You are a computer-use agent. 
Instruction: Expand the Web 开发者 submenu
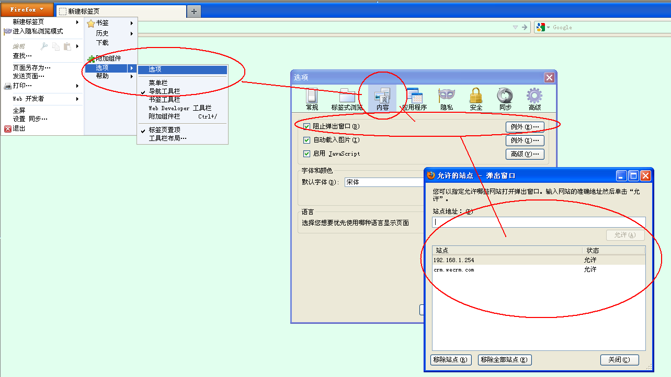29,99
